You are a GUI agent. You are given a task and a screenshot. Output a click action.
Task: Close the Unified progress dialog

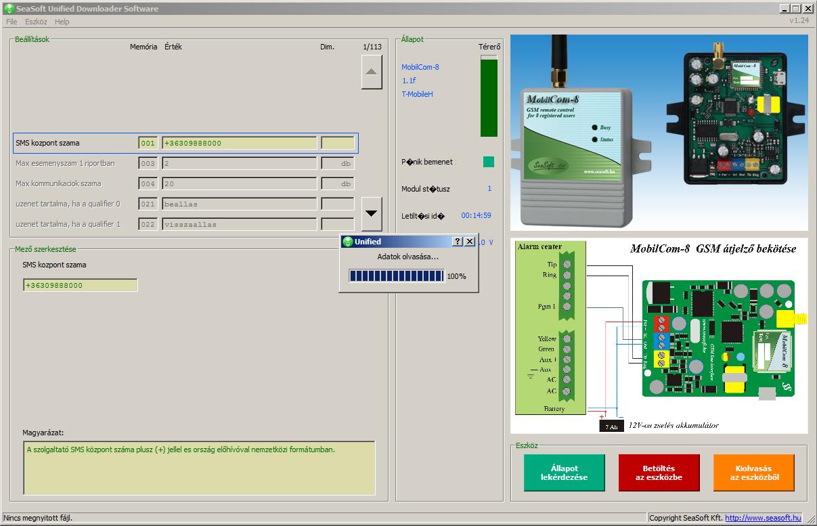coord(470,242)
